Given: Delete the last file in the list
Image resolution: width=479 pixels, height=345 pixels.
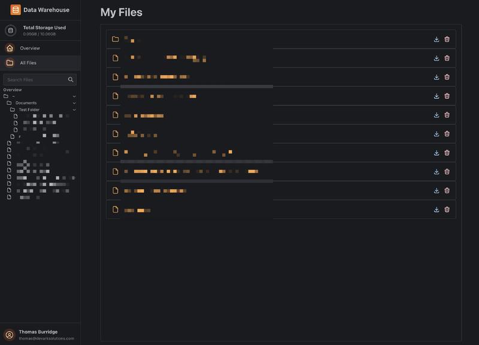Looking at the screenshot, I should 447,210.
